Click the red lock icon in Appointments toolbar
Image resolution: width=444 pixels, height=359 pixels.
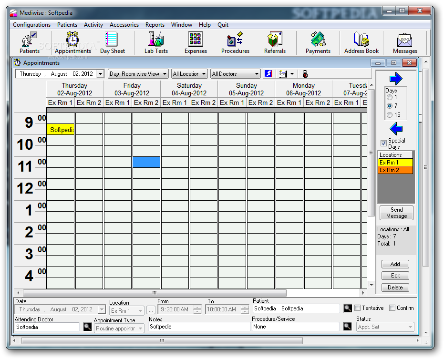(305, 74)
